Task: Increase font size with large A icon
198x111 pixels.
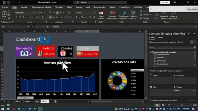Action: 41,12
